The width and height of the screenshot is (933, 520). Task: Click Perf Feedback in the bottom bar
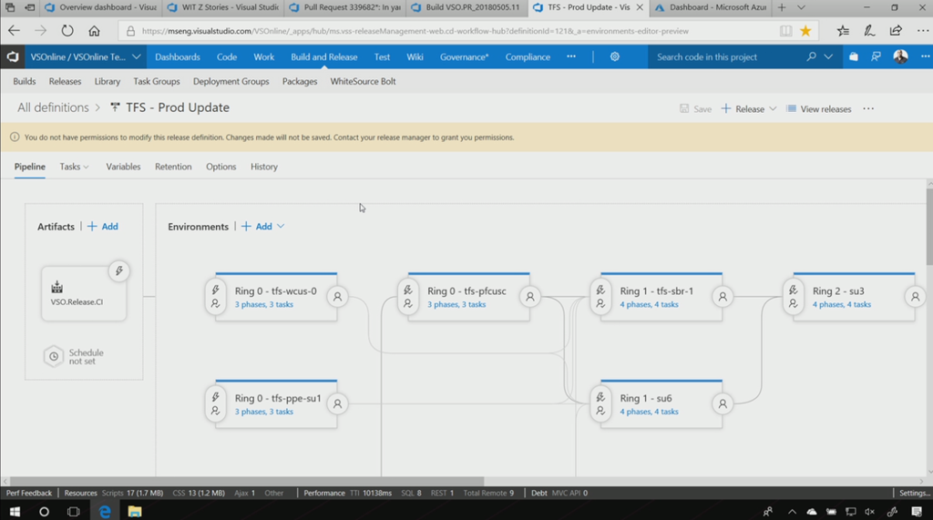click(28, 494)
